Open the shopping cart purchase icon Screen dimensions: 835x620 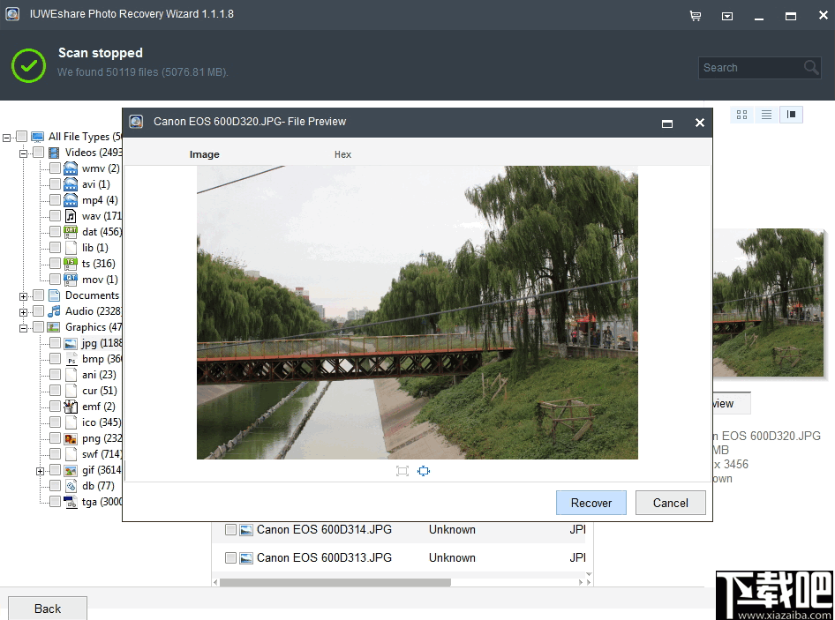pos(696,15)
